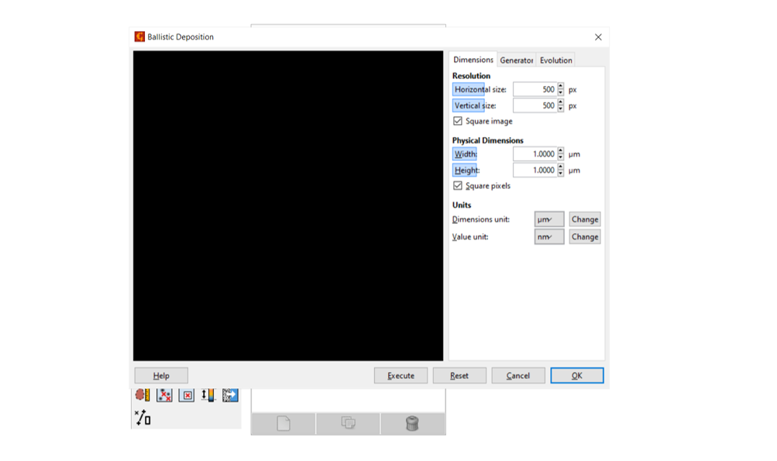777x461 pixels.
Task: Toggle the Square pixels checkbox
Action: (458, 186)
